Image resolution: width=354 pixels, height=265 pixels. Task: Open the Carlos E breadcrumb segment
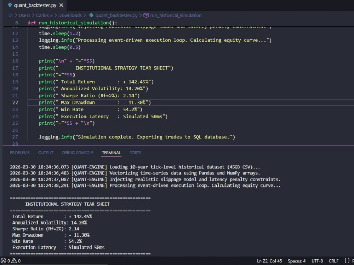pos(44,15)
